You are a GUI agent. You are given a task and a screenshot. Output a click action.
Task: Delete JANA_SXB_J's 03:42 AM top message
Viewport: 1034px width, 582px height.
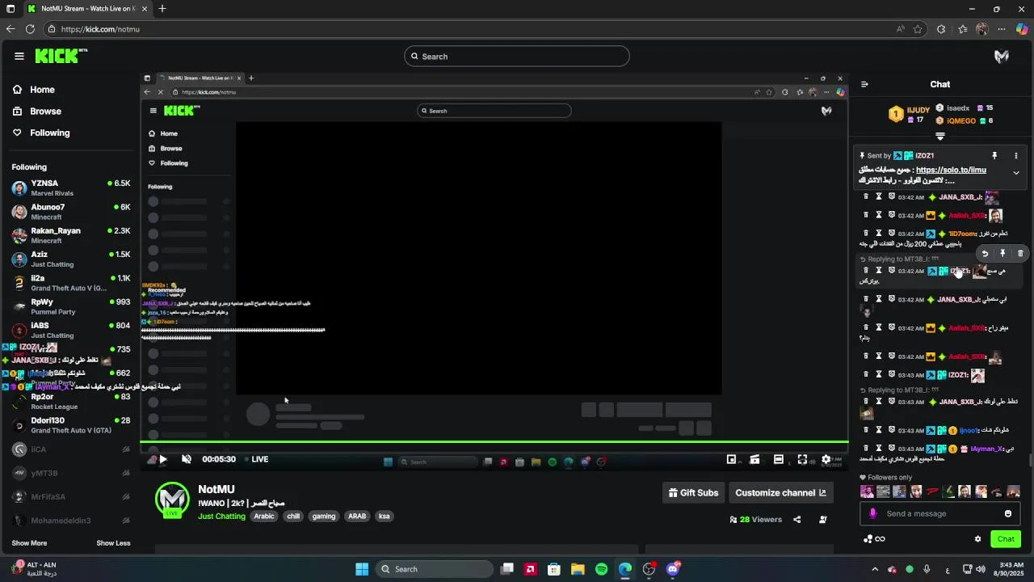click(866, 197)
